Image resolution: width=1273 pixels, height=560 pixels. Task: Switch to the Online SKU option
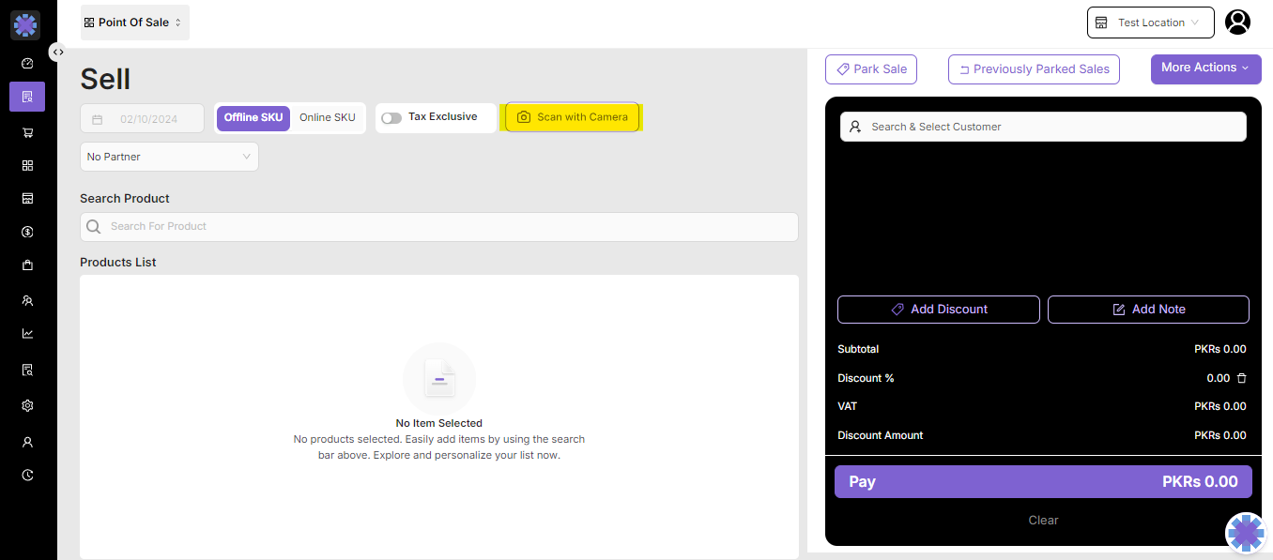328,118
